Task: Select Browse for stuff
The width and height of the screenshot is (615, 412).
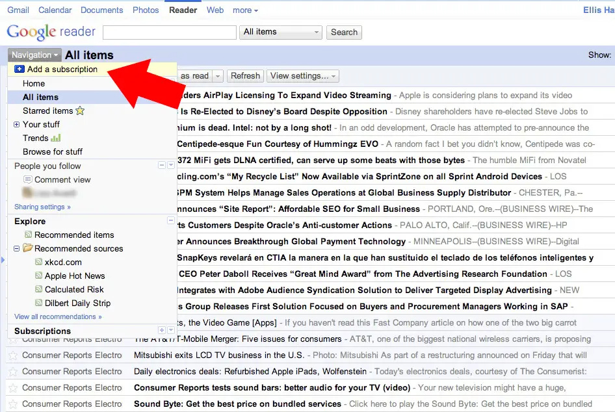Action: (53, 151)
